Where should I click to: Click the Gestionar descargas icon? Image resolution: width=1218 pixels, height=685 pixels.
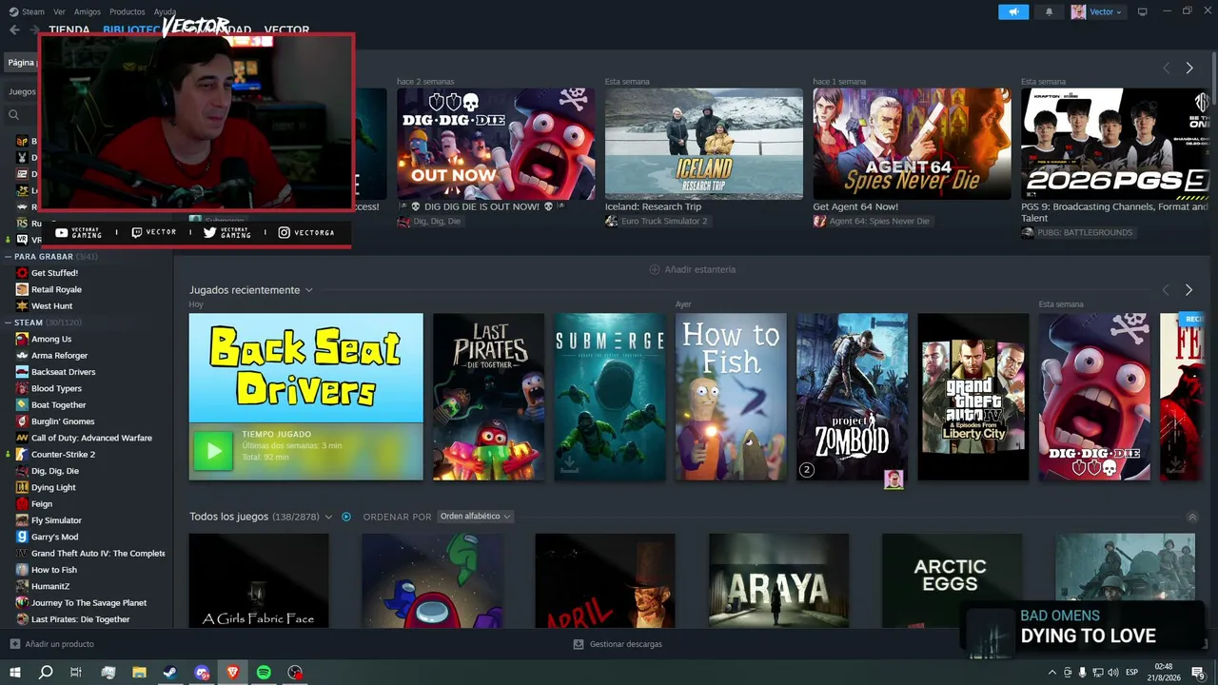tap(579, 644)
